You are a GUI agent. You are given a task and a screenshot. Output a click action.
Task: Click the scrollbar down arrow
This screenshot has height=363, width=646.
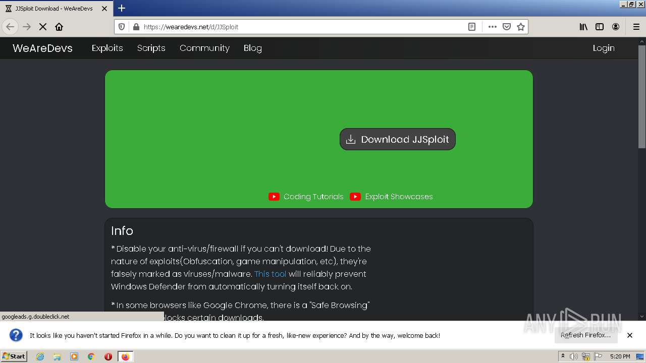(x=642, y=316)
